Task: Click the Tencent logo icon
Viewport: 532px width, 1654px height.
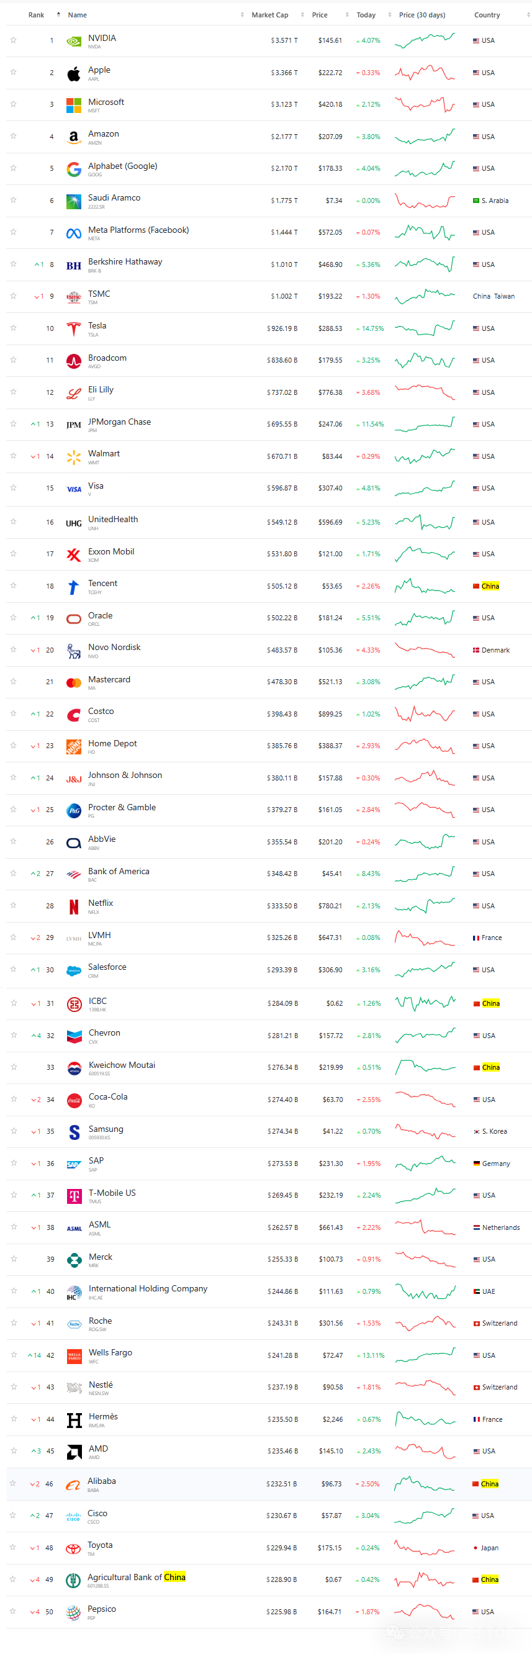Action: pyautogui.click(x=74, y=587)
